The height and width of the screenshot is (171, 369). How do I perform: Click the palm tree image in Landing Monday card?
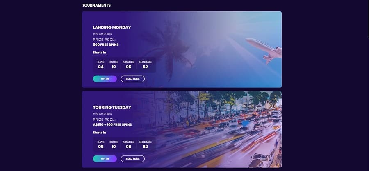(x=168, y=49)
